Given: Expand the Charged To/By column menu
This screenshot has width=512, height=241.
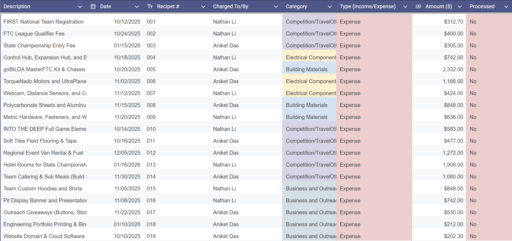Looking at the screenshot, I should click(276, 7).
